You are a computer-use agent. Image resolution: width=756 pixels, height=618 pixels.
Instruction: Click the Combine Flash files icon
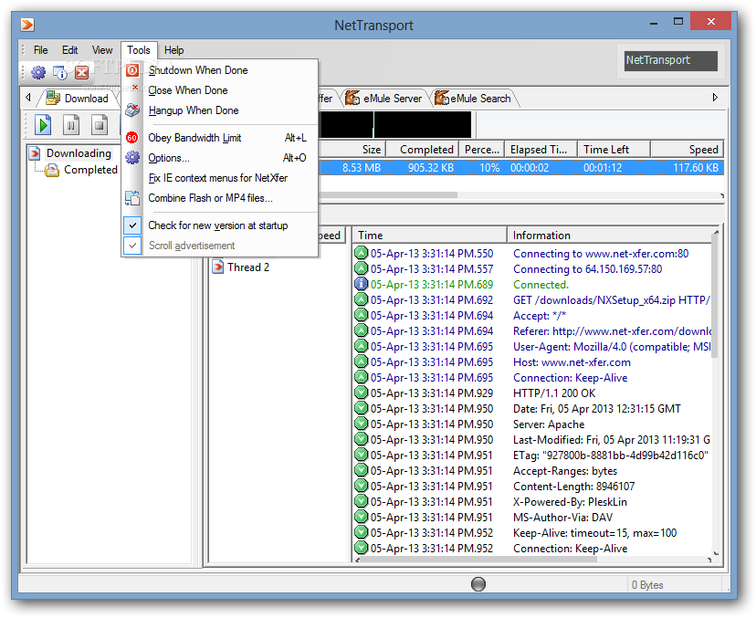pyautogui.click(x=132, y=198)
